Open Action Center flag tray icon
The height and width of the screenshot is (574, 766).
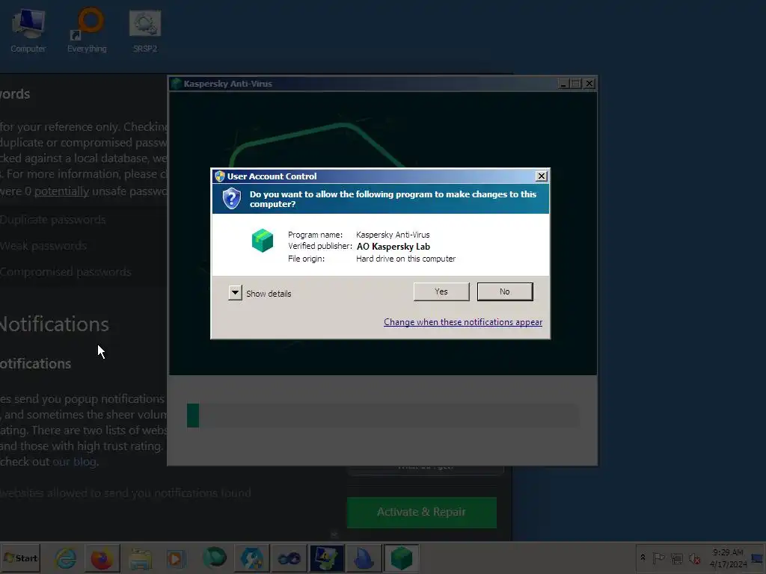pos(658,558)
